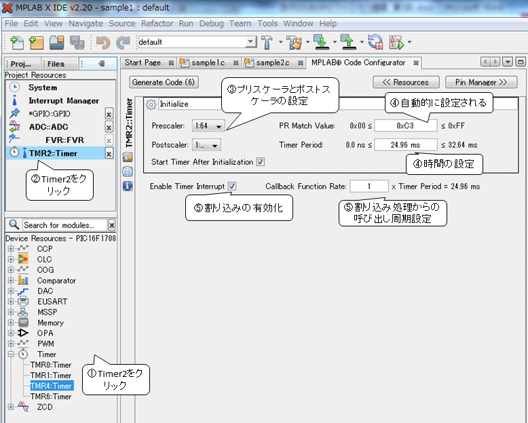Remove ADC::ADC module with its x button
The image size is (528, 423).
coord(109,127)
